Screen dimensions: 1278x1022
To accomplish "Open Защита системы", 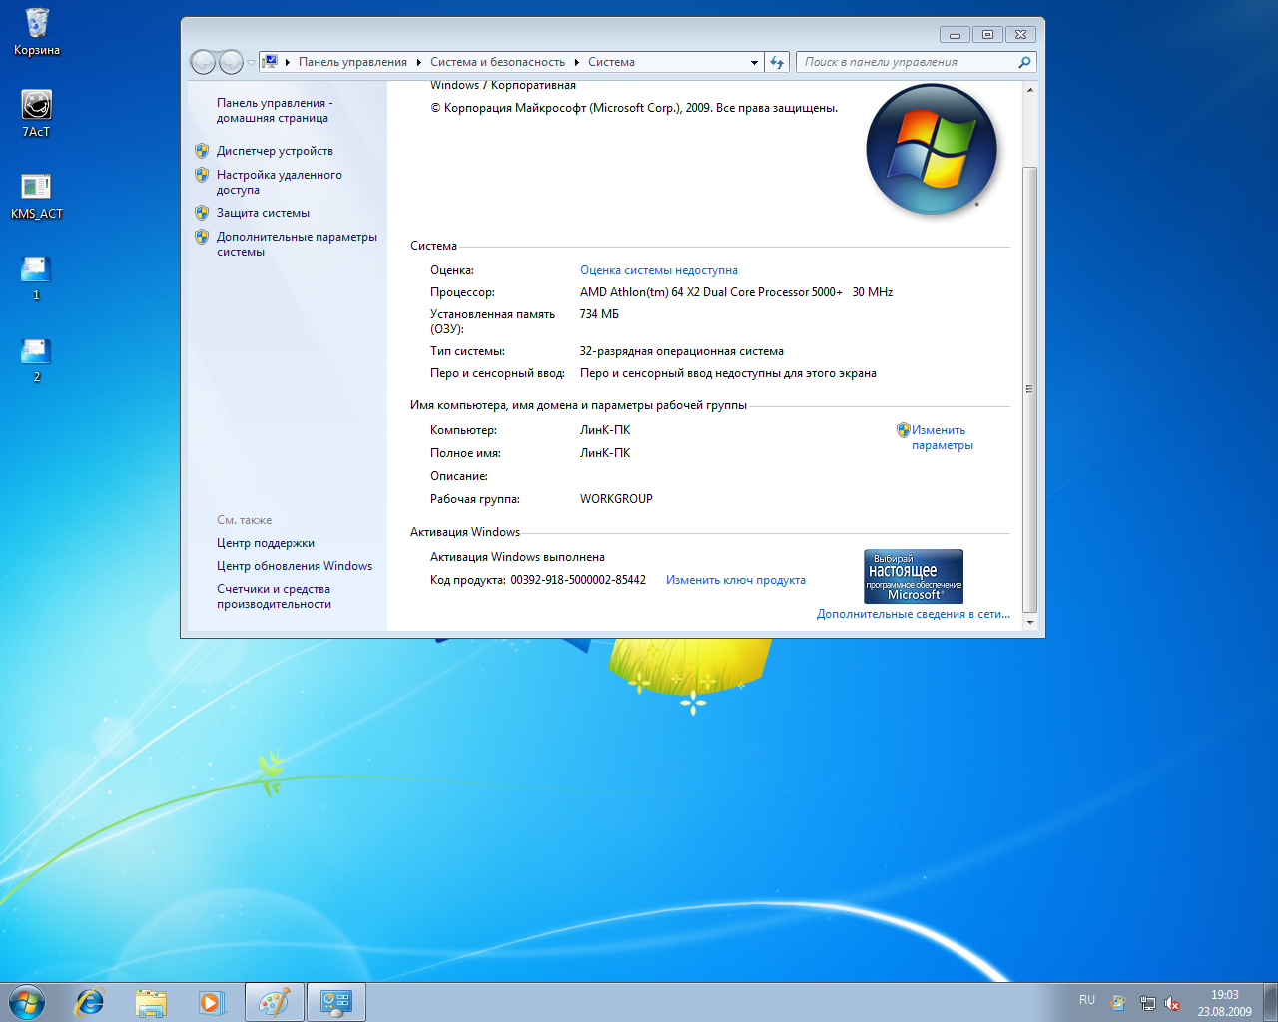I will [x=263, y=213].
